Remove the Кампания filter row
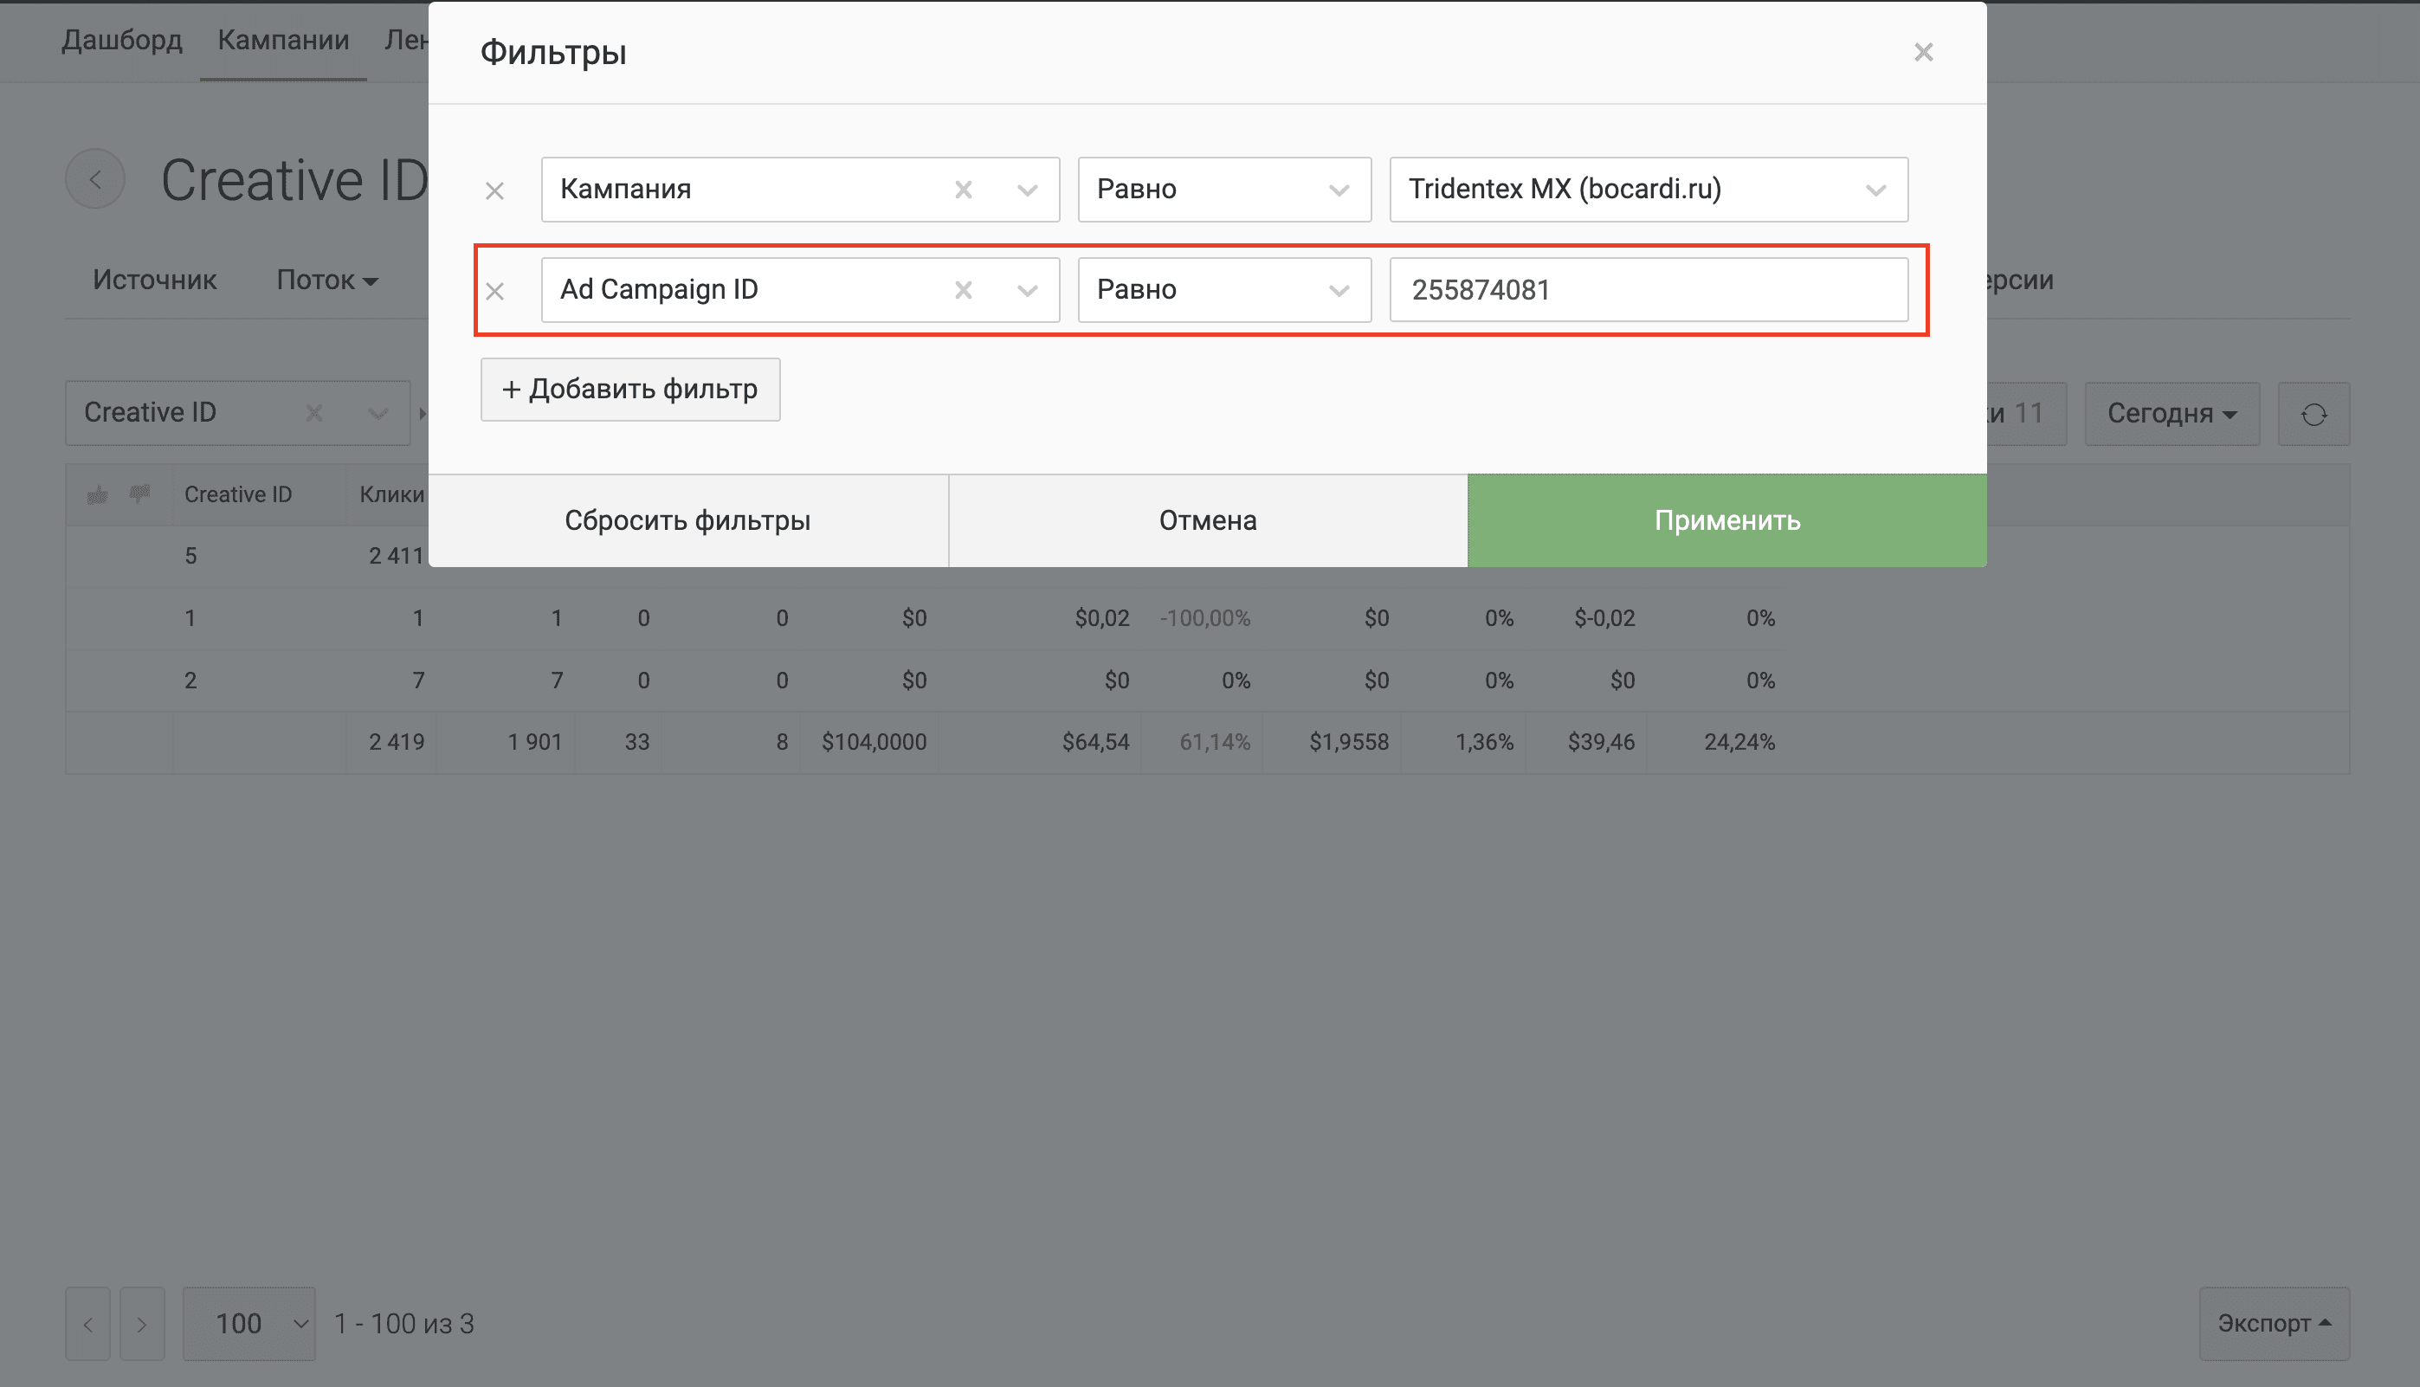 click(494, 190)
